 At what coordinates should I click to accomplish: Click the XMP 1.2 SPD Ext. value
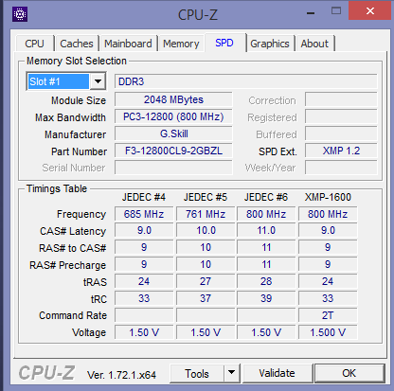(341, 151)
